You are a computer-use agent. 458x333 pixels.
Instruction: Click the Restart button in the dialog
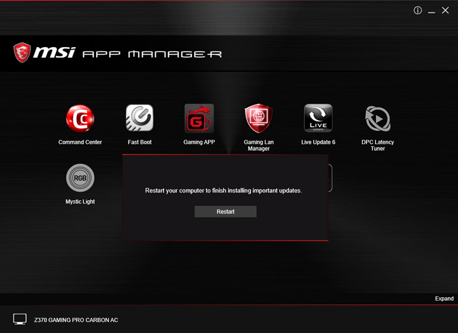(x=225, y=212)
